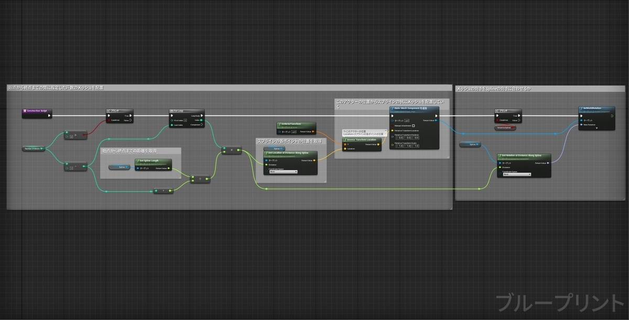Image resolution: width=629 pixels, height=320 pixels.
Task: Click the For Loop First Index value field
Action: coord(186,120)
